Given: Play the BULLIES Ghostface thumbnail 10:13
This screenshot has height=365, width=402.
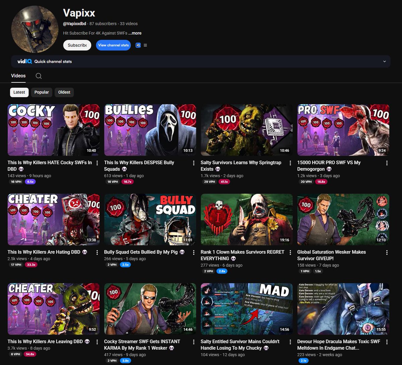Looking at the screenshot, I should 150,130.
